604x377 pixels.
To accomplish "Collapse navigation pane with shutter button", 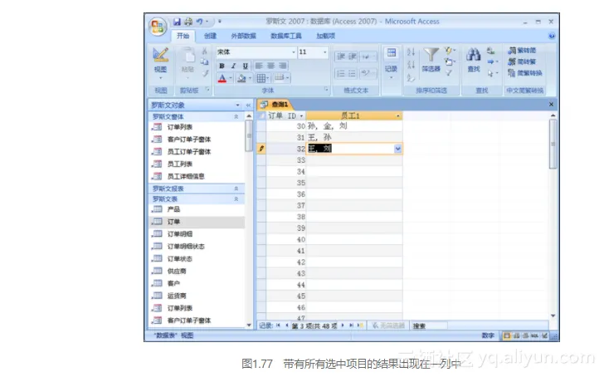I will pos(248,105).
